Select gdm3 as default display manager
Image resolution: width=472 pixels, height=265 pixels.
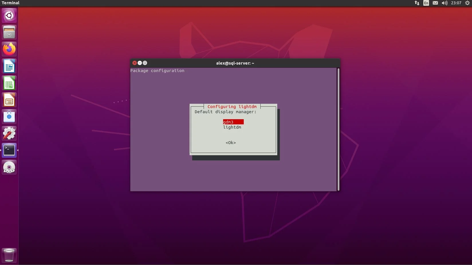233,122
